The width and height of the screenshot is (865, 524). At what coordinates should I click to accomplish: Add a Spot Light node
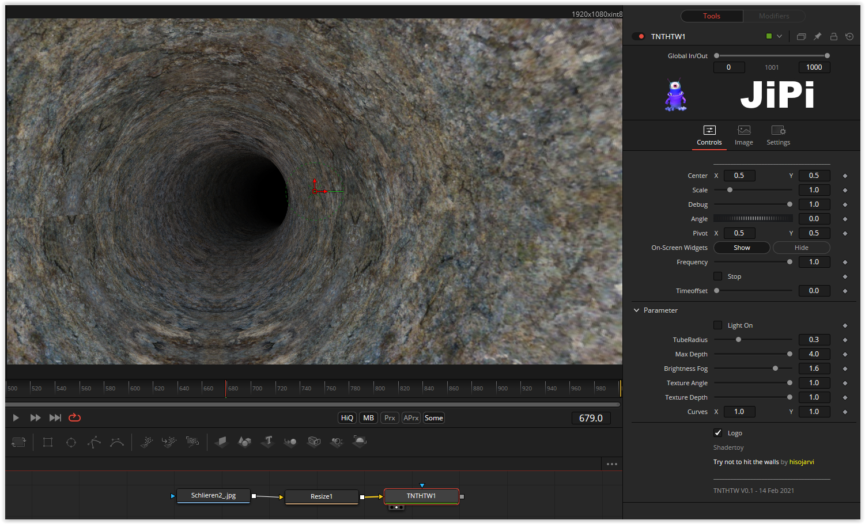(337, 442)
